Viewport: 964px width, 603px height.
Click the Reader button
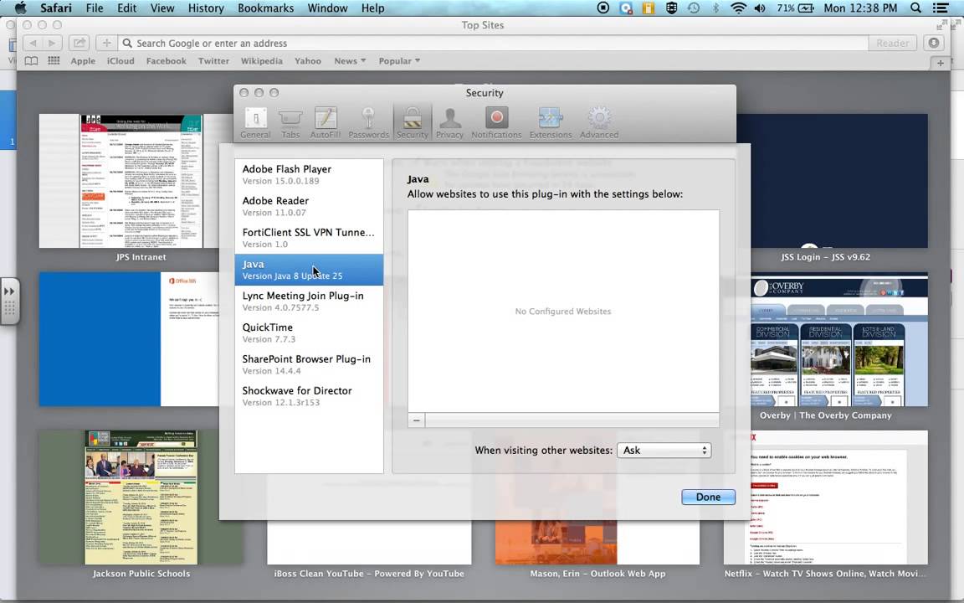pyautogui.click(x=892, y=43)
